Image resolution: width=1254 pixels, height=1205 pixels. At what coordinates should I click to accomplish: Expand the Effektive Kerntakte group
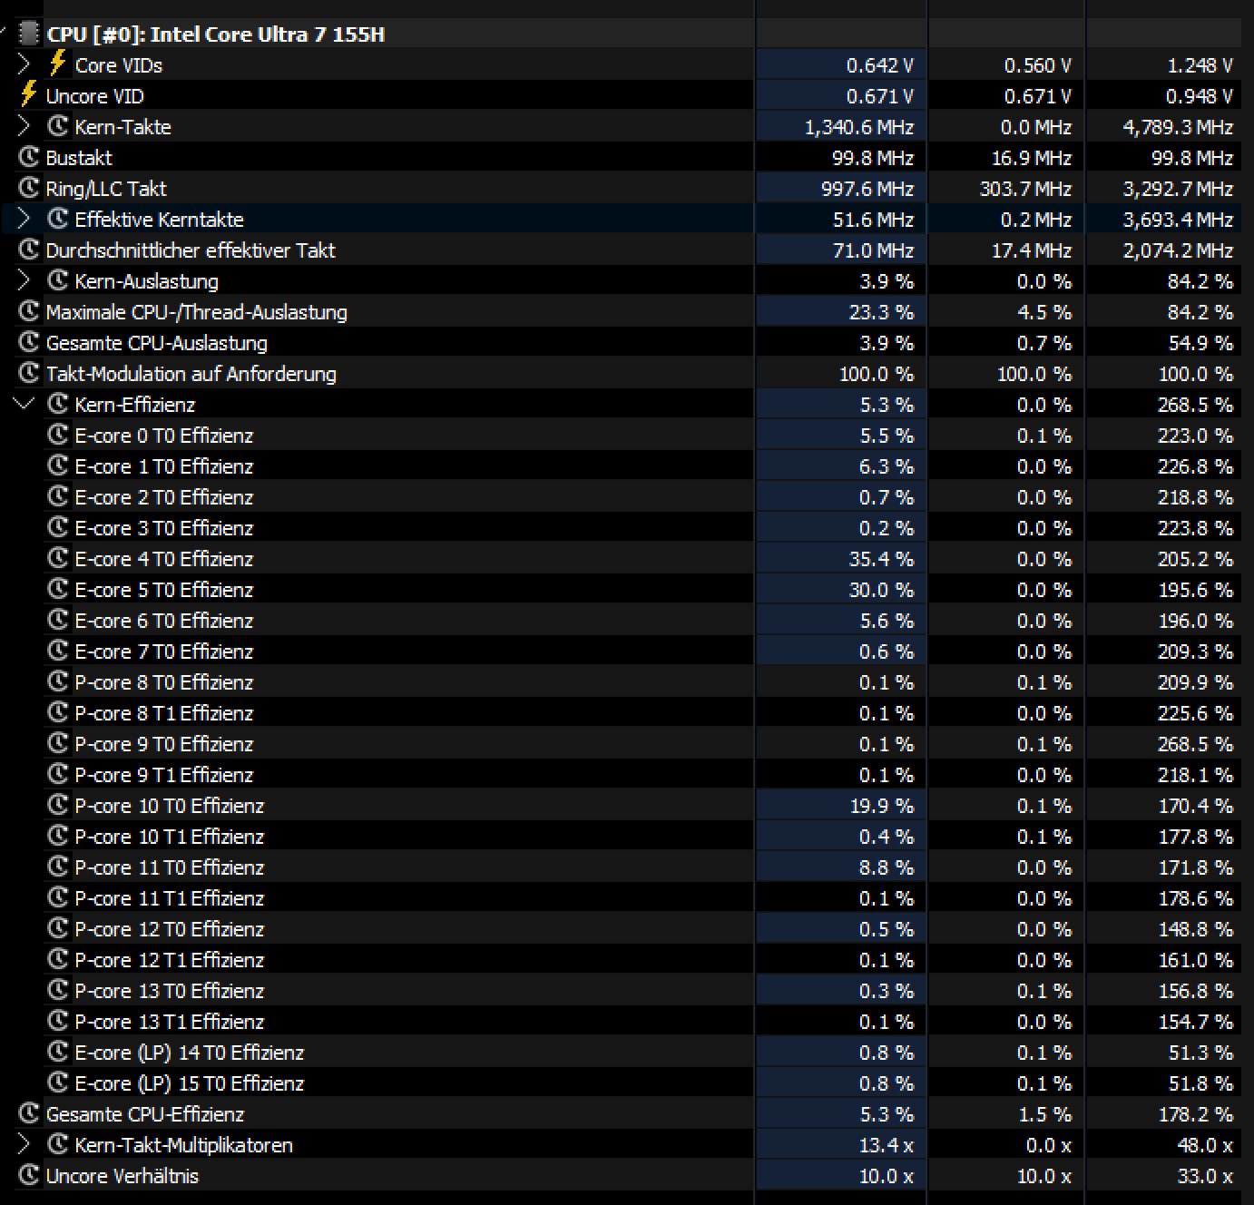coord(24,219)
